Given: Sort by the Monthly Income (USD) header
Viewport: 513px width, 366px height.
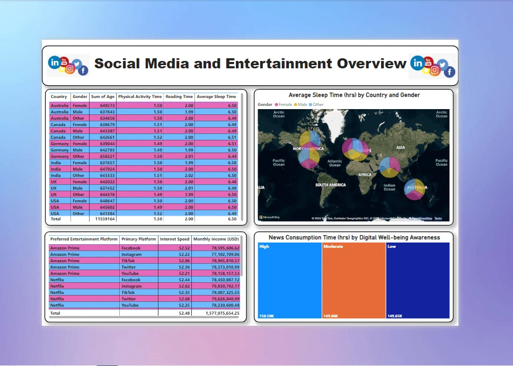Looking at the screenshot, I should tap(216, 239).
